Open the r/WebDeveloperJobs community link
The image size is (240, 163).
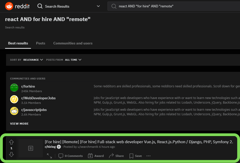39,98
